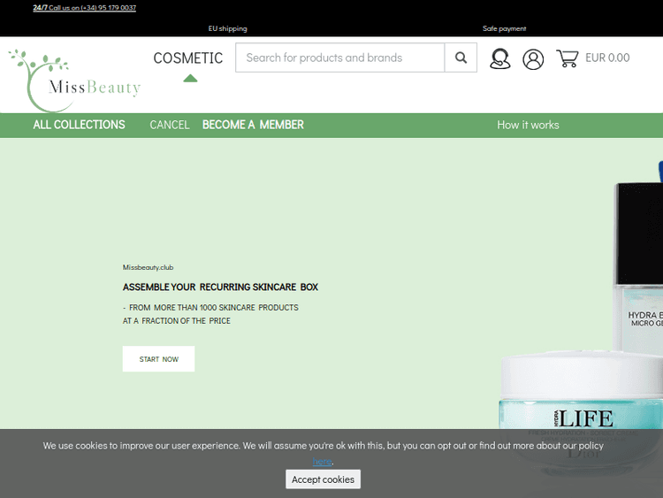Viewport: 663px width, 498px height.
Task: Open the COSMETIC category dropdown
Action: tap(188, 57)
